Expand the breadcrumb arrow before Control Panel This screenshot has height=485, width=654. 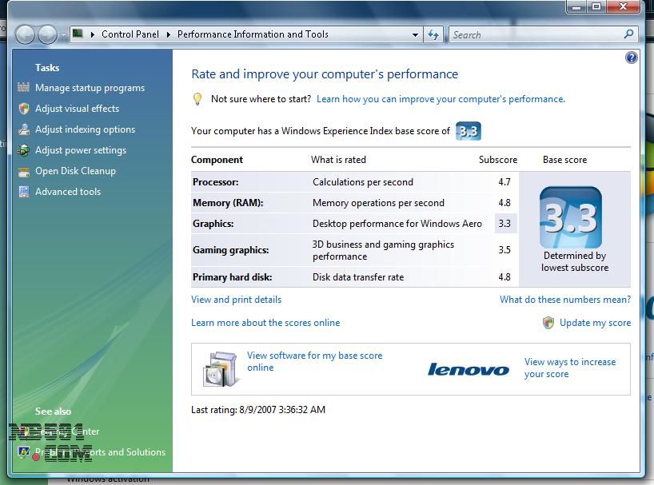pos(93,34)
